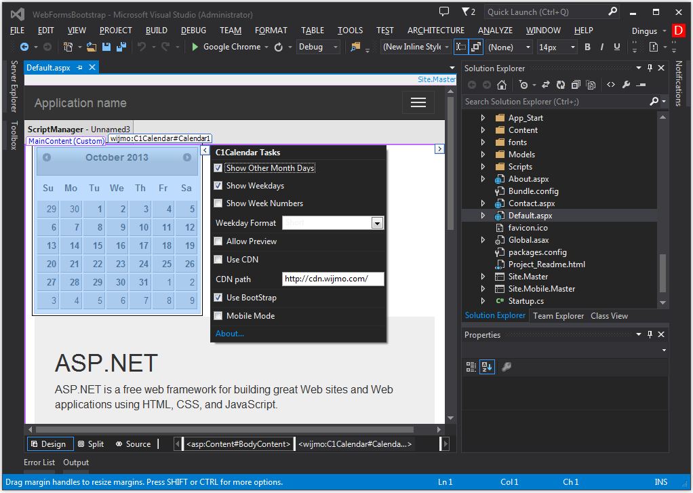Switch to the Team Explorer tab
The width and height of the screenshot is (693, 493).
pos(558,316)
